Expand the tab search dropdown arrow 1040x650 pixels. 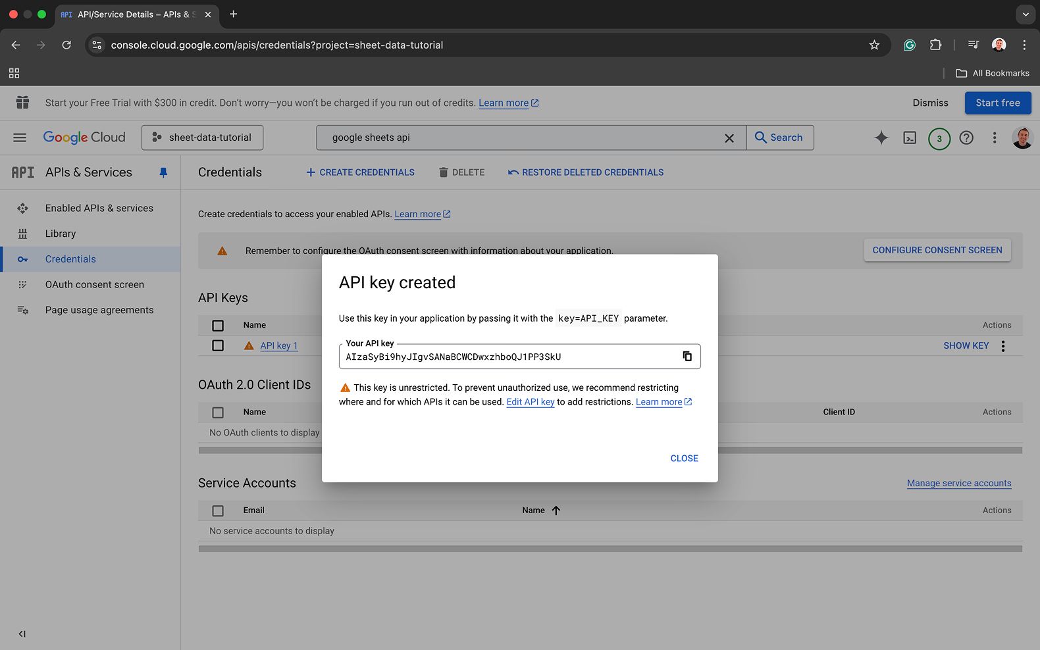click(1026, 14)
